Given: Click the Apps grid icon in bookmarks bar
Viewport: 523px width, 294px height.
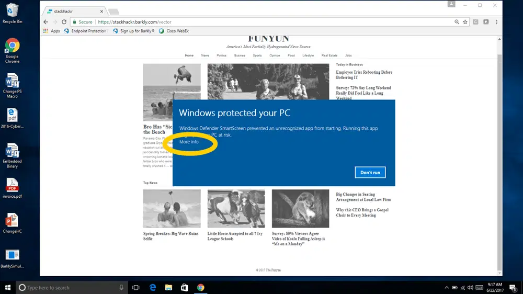Looking at the screenshot, I should (x=46, y=31).
